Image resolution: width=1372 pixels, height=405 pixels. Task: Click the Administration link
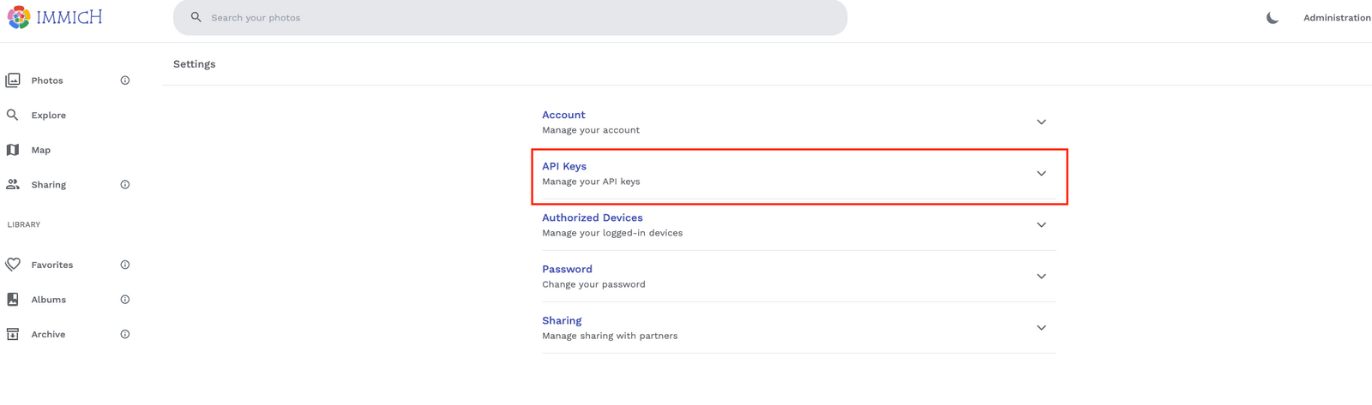(1337, 17)
